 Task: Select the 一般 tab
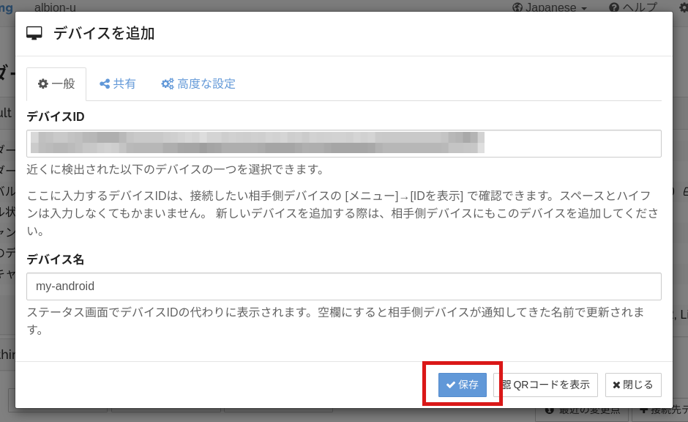tap(56, 84)
